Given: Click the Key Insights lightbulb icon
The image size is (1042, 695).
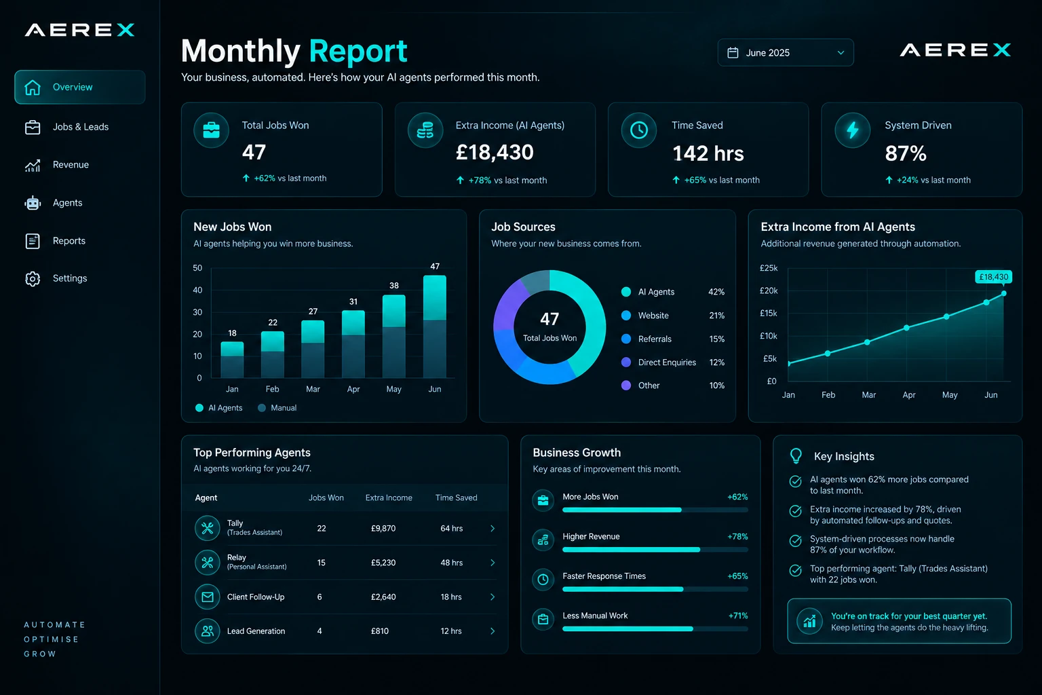Looking at the screenshot, I should click(796, 456).
